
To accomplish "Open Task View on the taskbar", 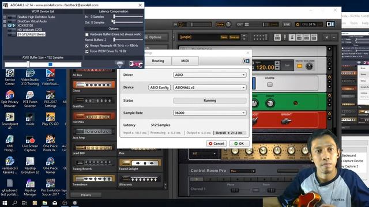I will 24,203.
